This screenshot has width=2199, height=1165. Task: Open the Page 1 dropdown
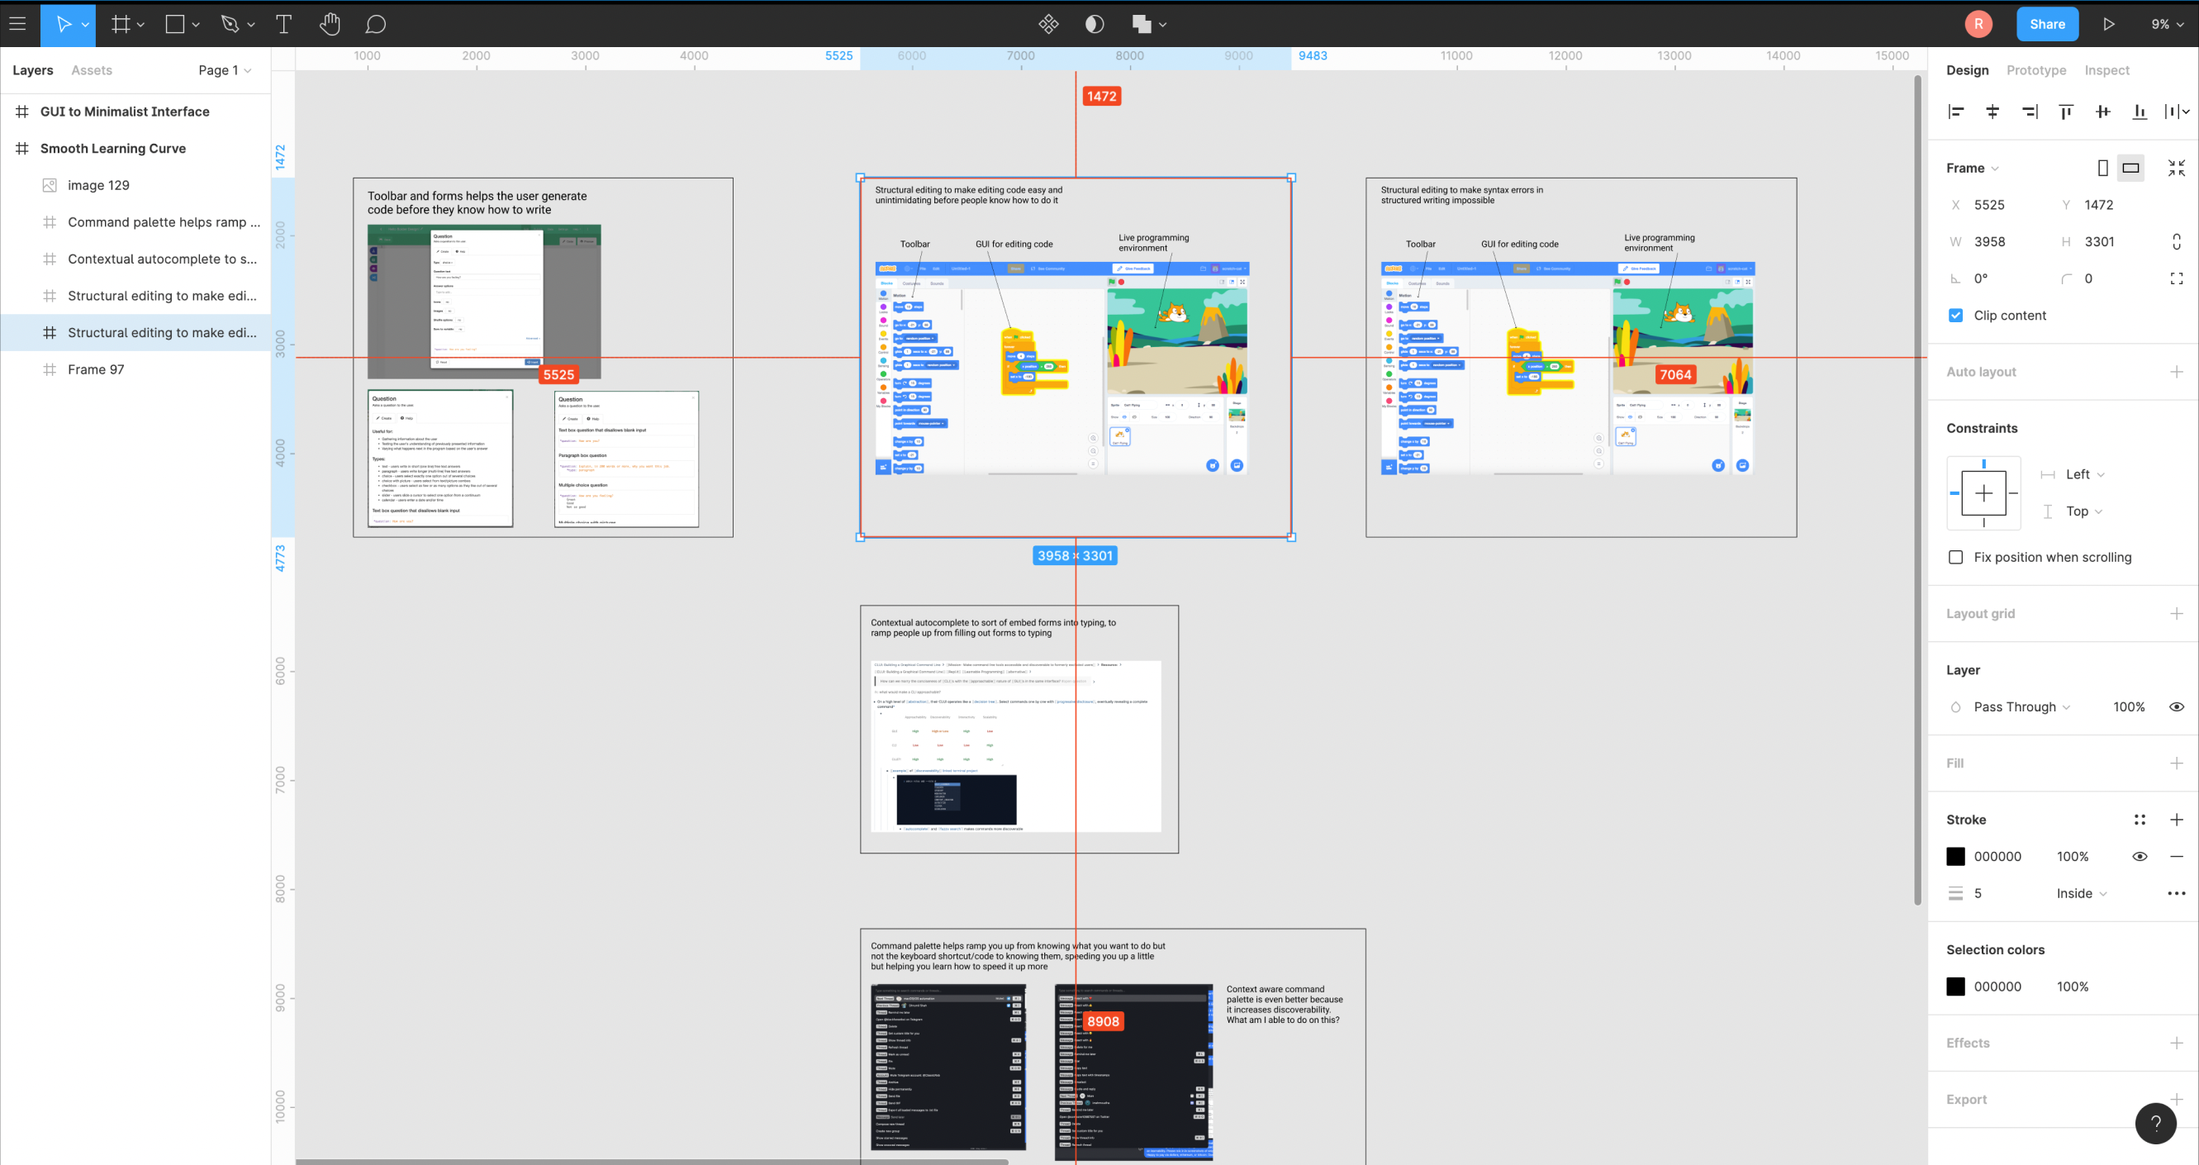[225, 70]
